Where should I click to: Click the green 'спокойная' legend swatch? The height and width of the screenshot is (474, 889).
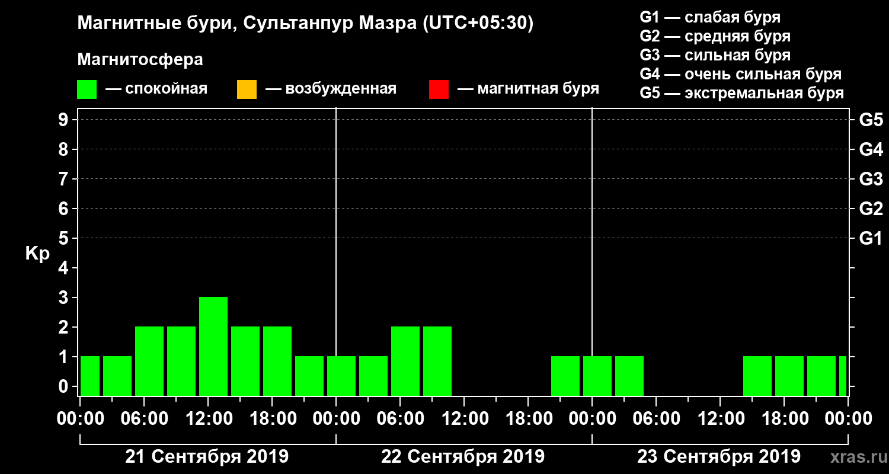click(87, 89)
